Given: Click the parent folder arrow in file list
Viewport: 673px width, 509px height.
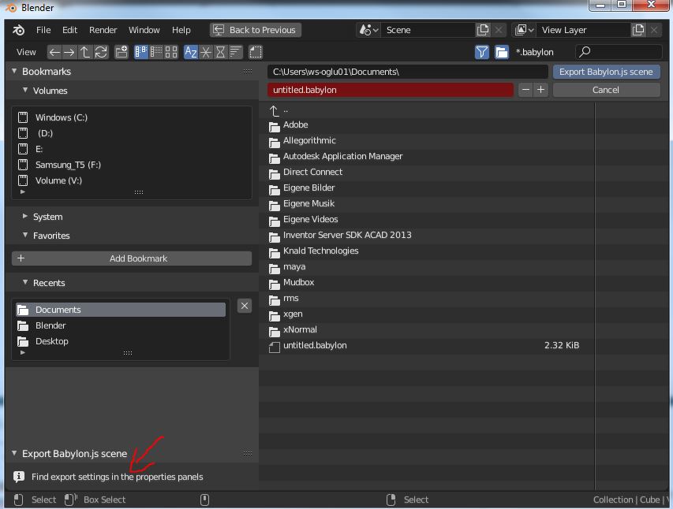Looking at the screenshot, I should pos(275,110).
